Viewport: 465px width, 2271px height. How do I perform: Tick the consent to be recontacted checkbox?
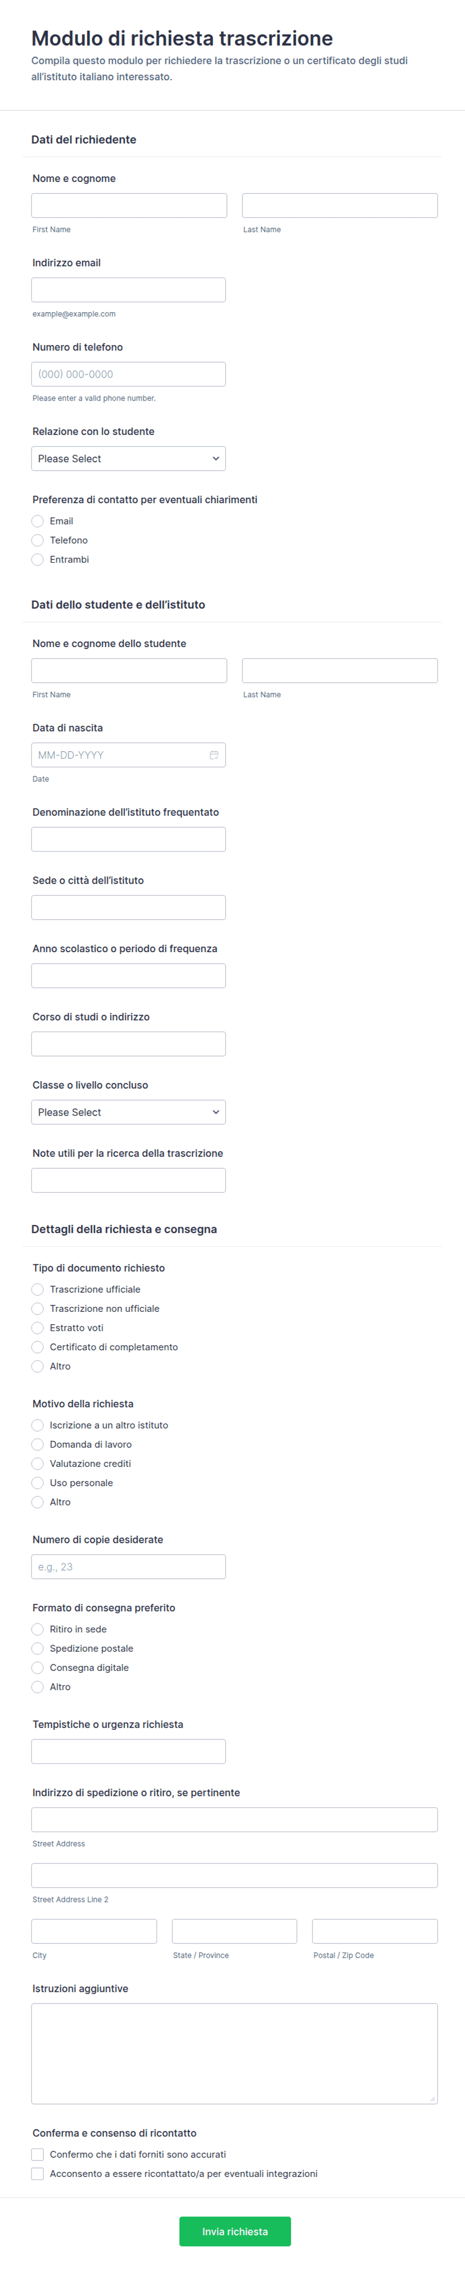click(37, 2174)
